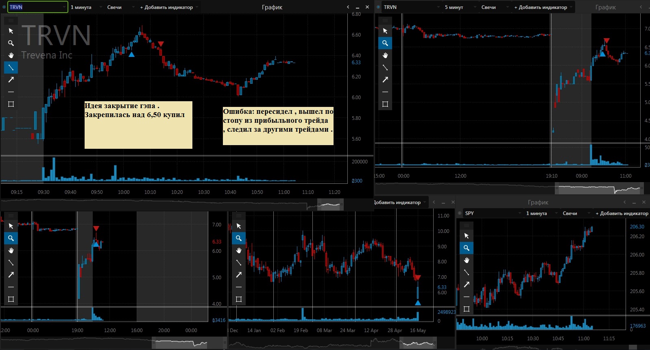The height and width of the screenshot is (350, 650).
Task: Click blue buy marker on TRVN 1 минута chart
Action: [131, 54]
